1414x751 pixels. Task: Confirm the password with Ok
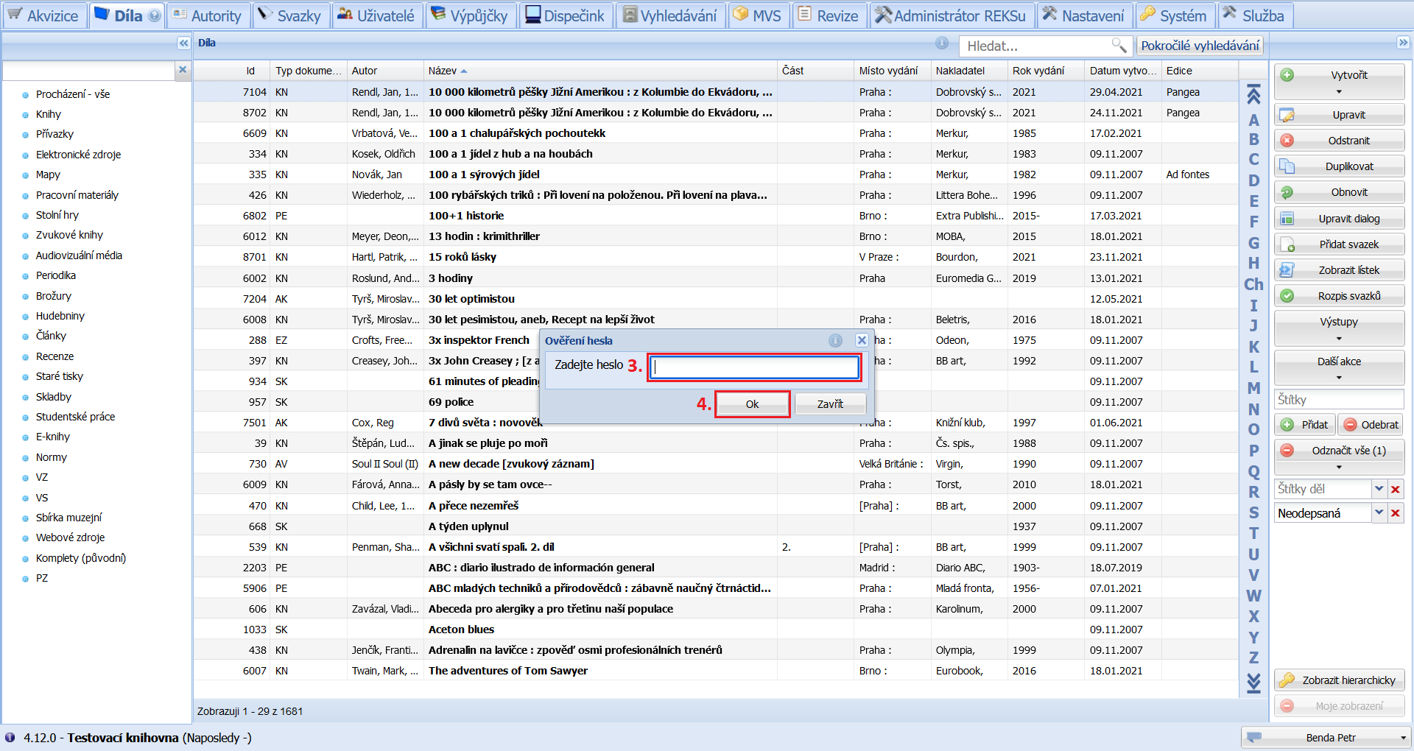coord(752,404)
